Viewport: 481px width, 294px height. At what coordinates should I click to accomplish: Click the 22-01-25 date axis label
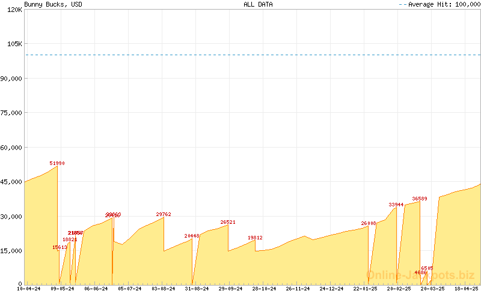[365, 289]
